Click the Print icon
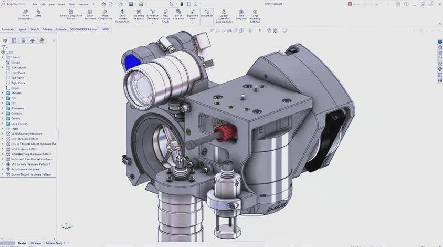 pos(141,4)
